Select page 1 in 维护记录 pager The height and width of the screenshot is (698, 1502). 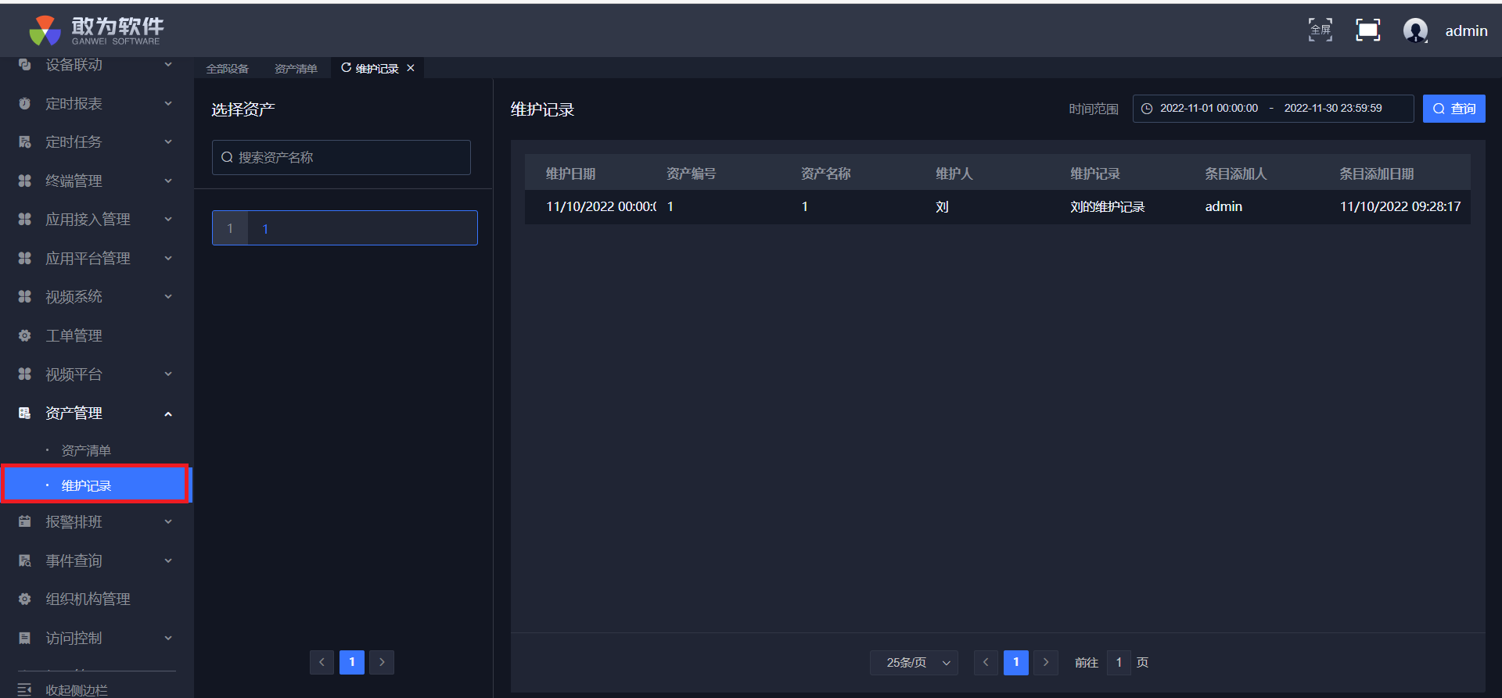pyautogui.click(x=1016, y=663)
